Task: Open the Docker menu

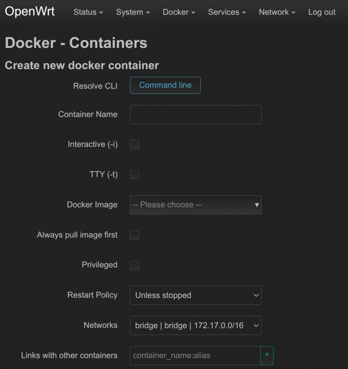Action: (179, 12)
